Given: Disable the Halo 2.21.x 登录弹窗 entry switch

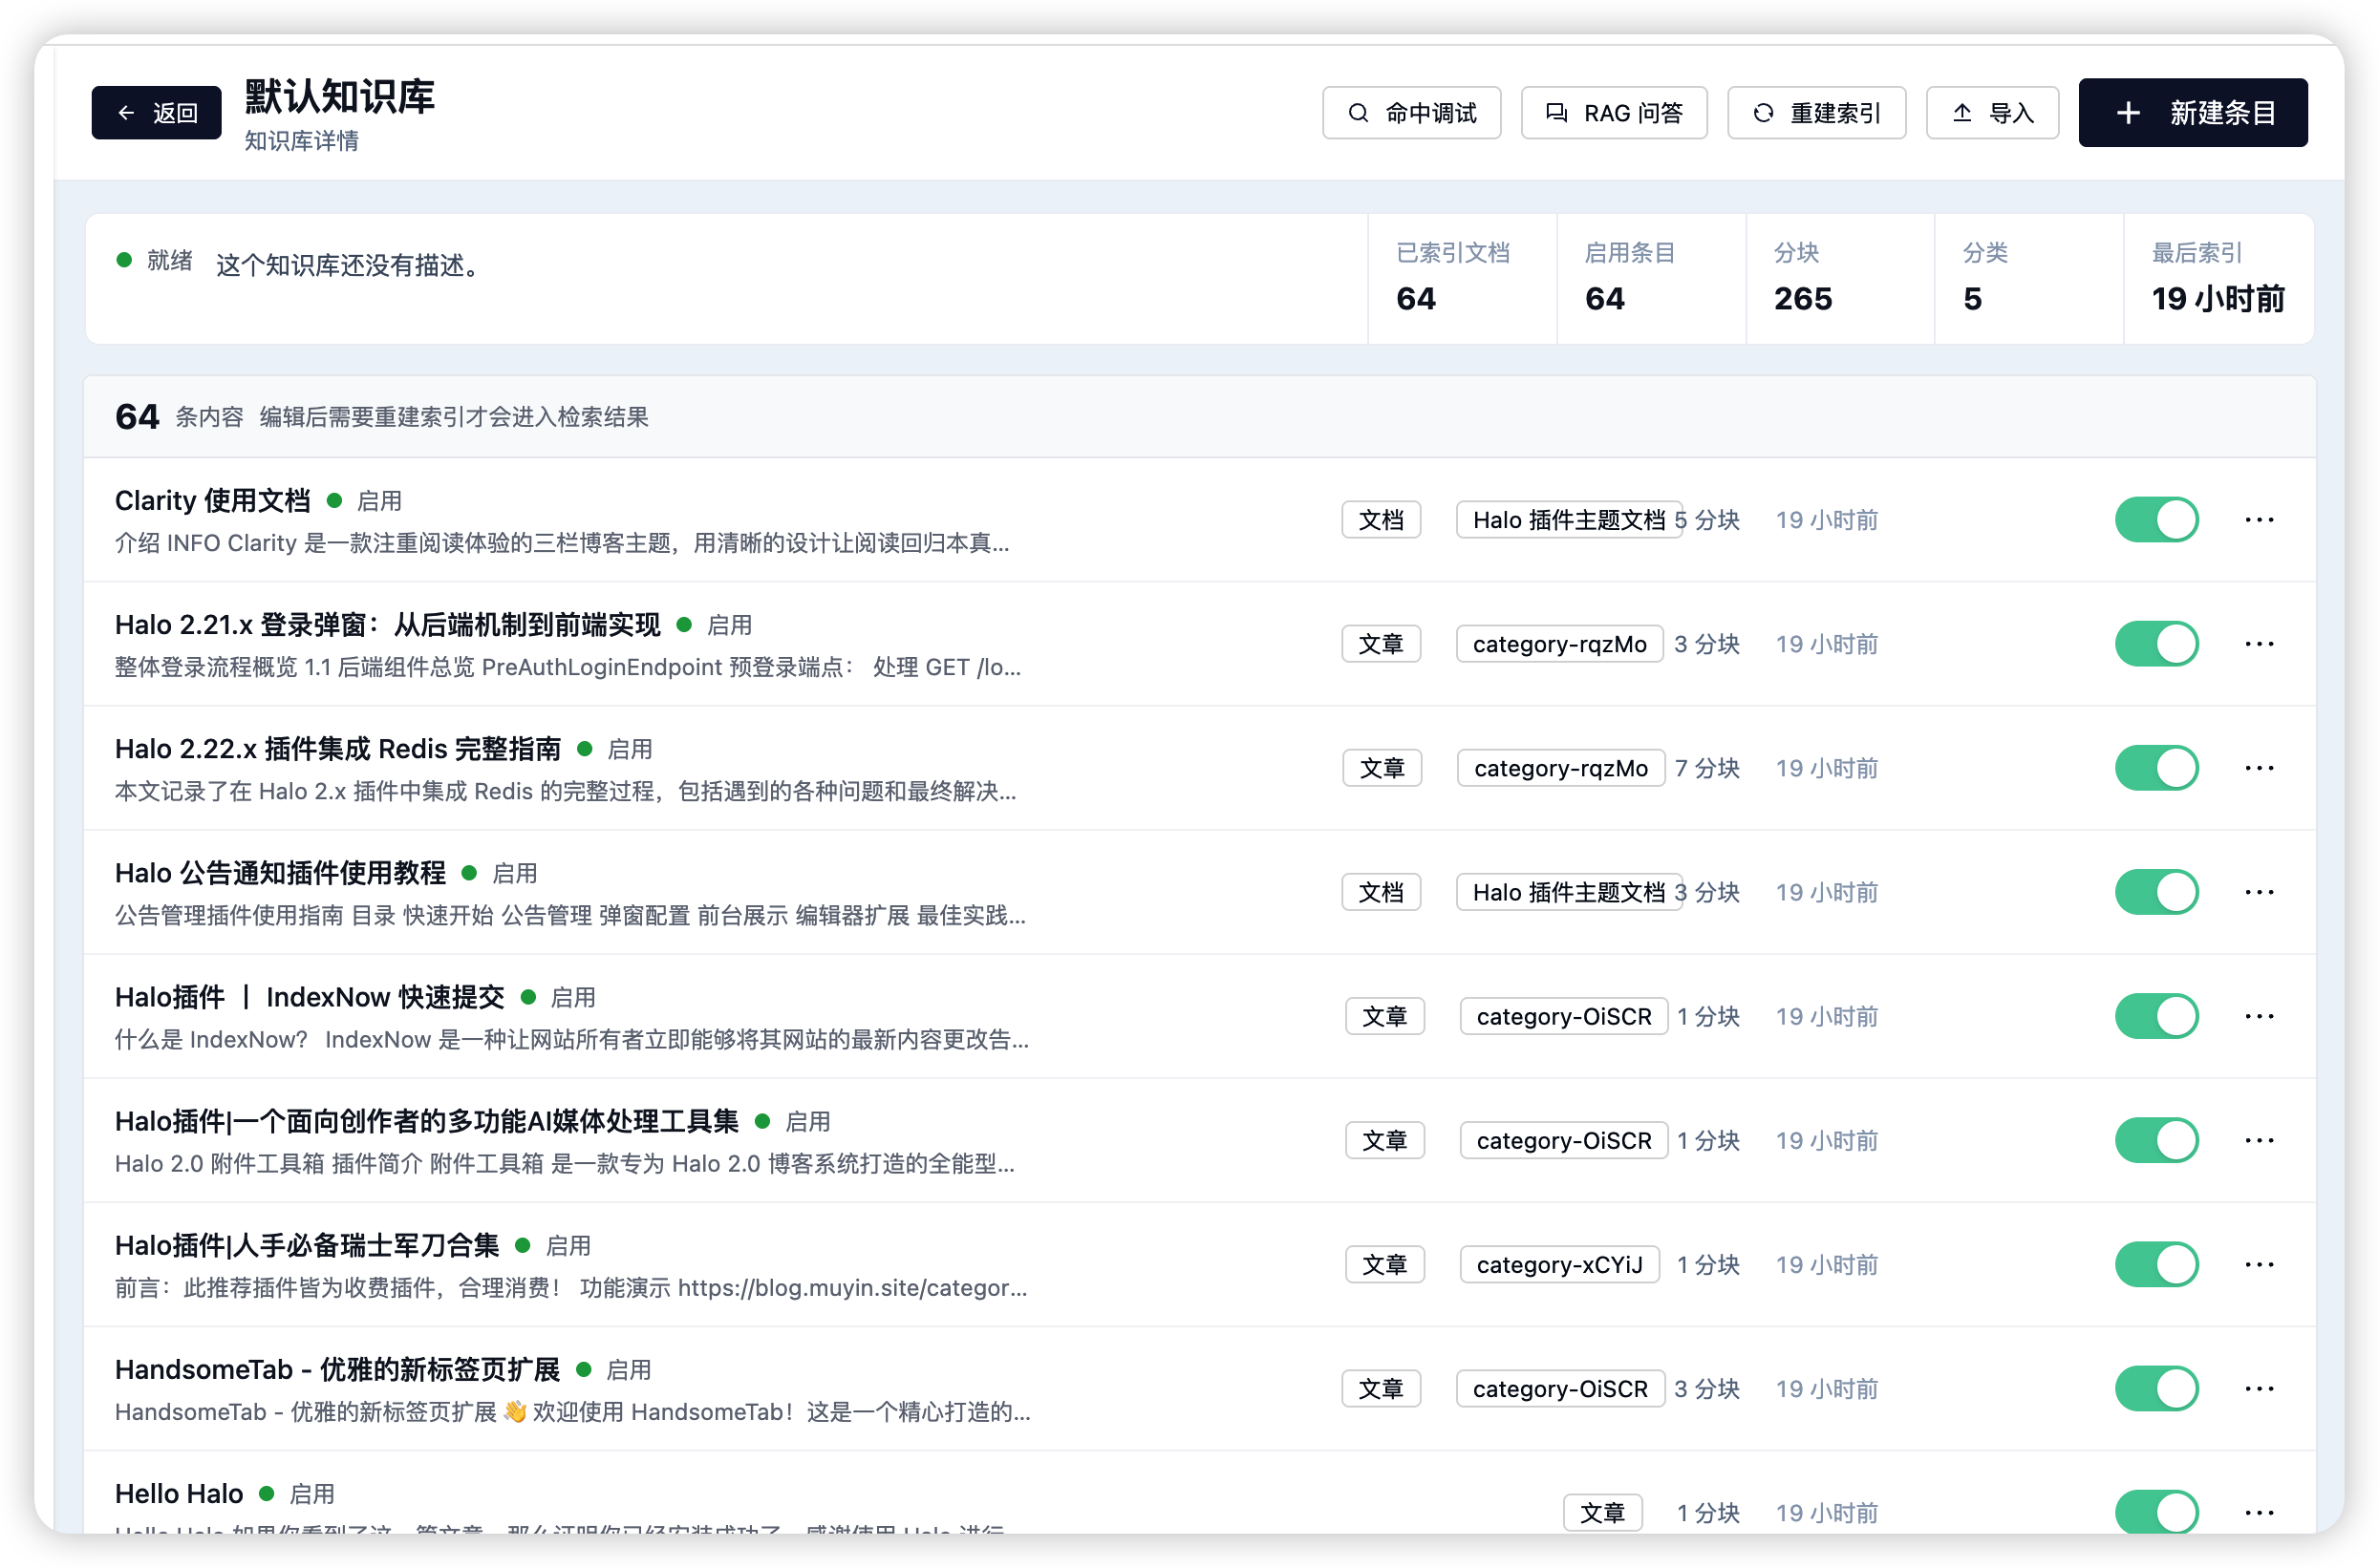Looking at the screenshot, I should click(2155, 644).
